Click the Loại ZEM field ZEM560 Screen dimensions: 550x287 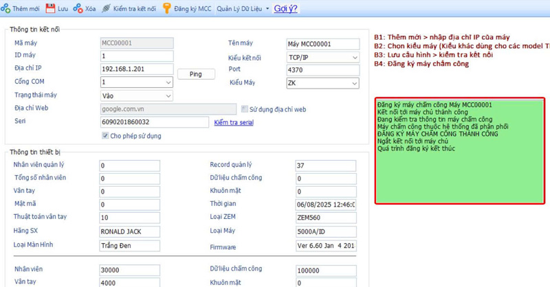click(x=326, y=218)
